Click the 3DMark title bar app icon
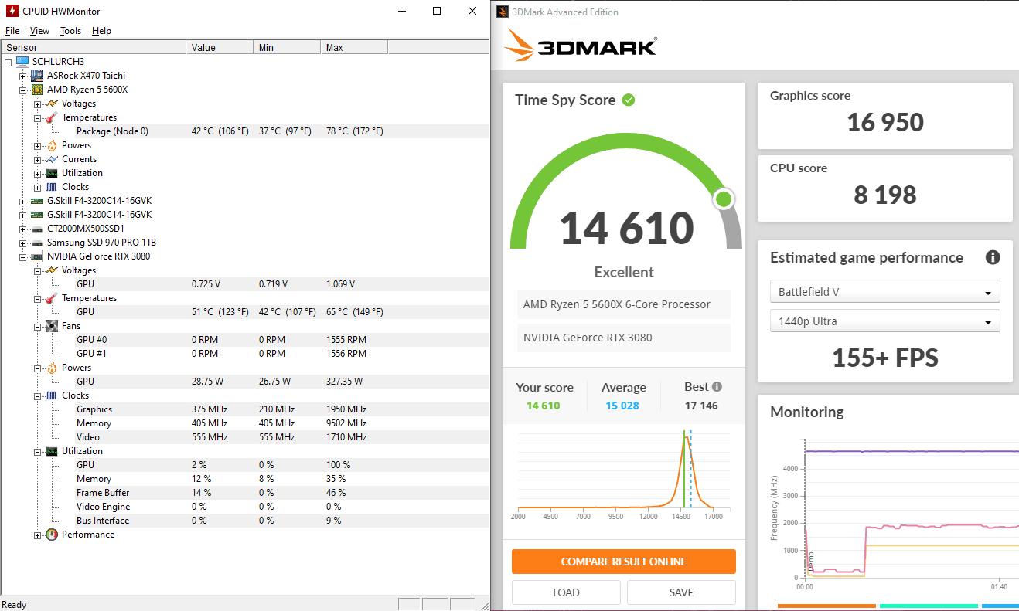The image size is (1019, 611). tap(503, 12)
